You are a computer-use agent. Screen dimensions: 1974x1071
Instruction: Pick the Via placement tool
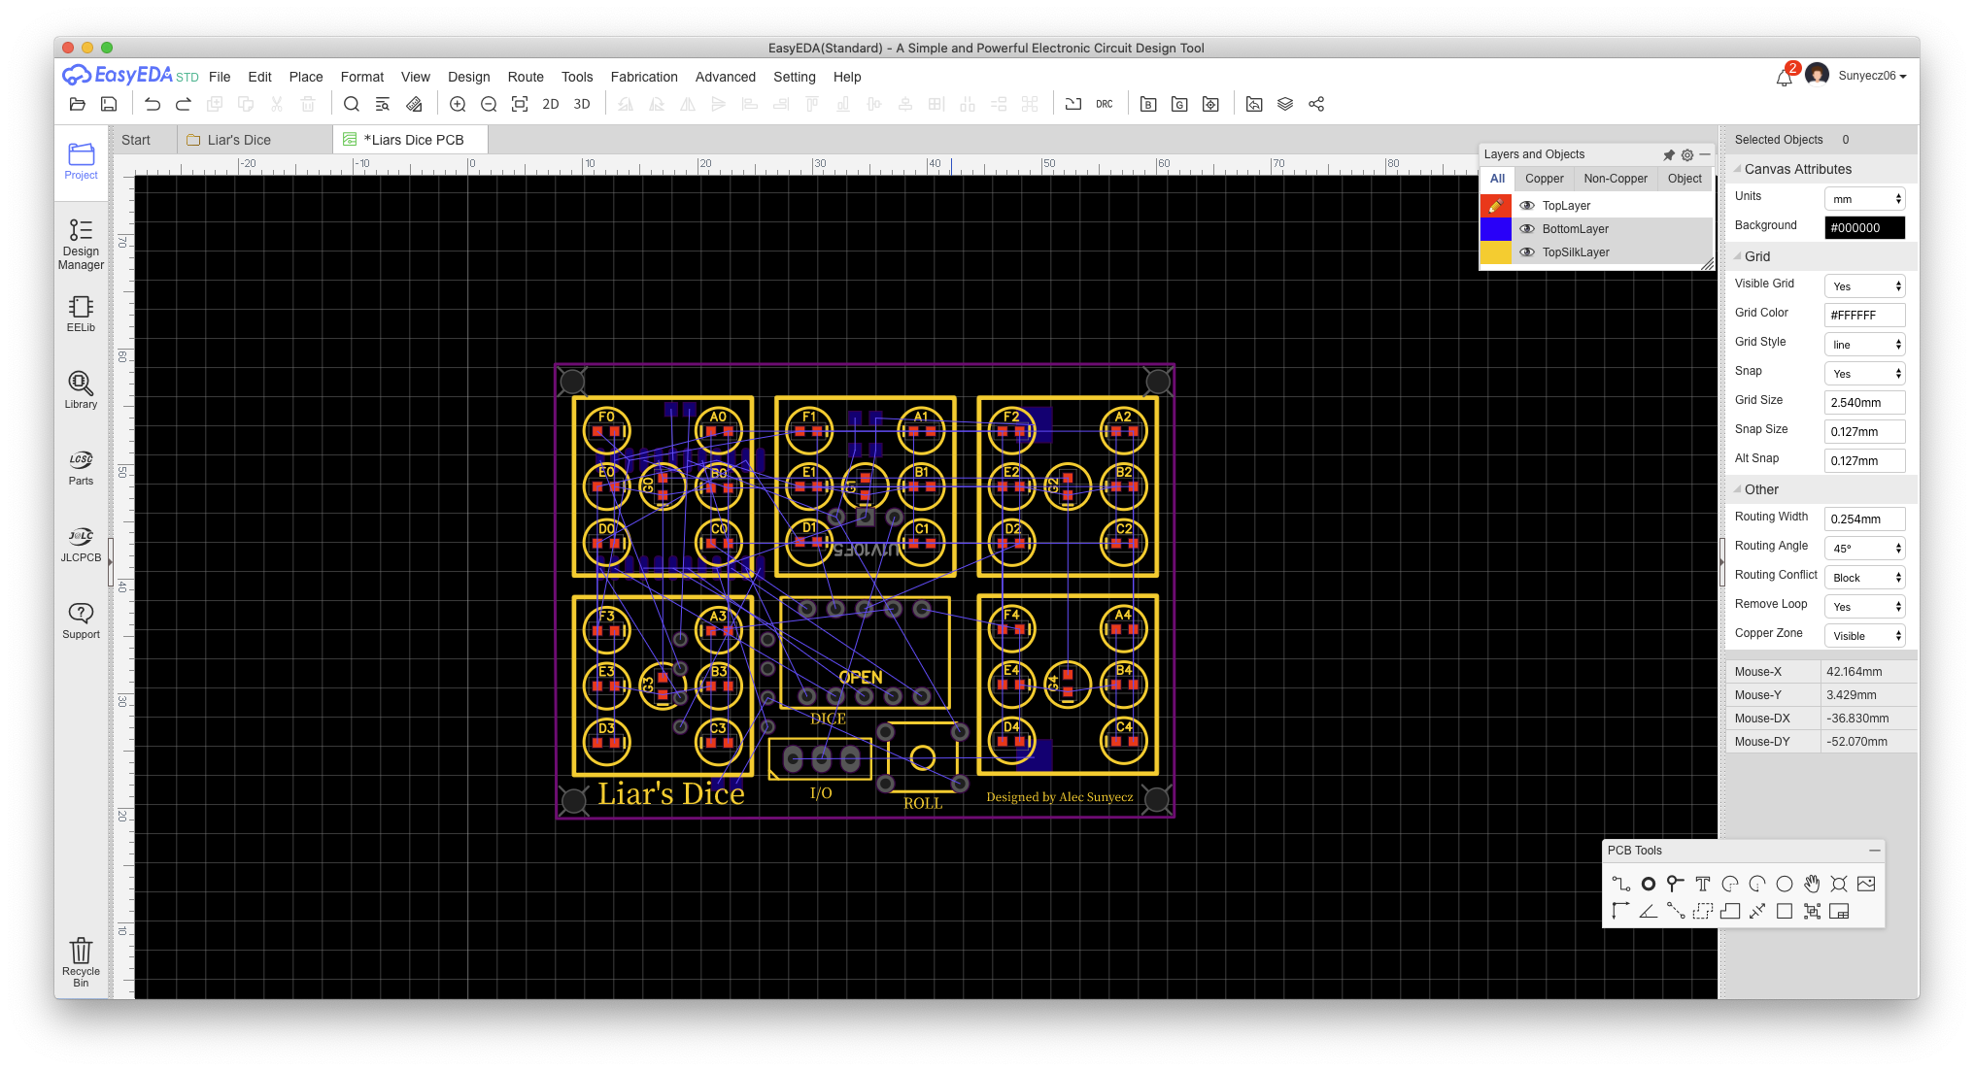[1675, 884]
